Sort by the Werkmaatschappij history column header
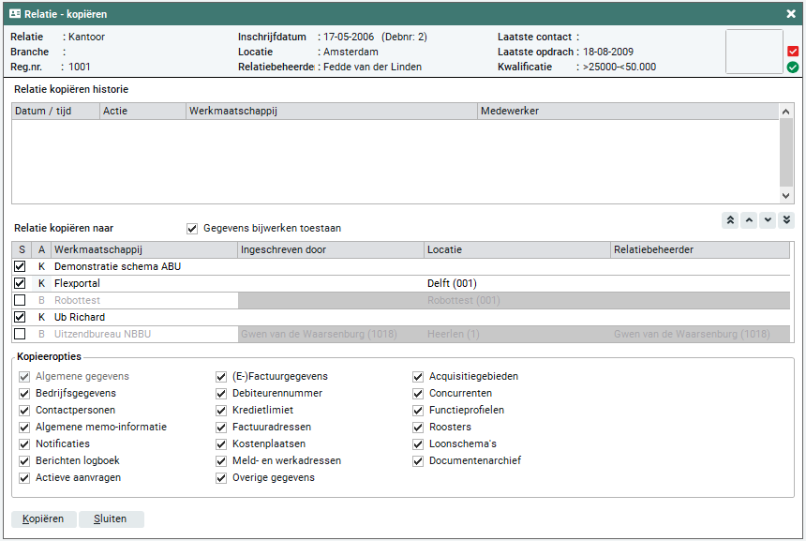The width and height of the screenshot is (806, 541). point(331,112)
